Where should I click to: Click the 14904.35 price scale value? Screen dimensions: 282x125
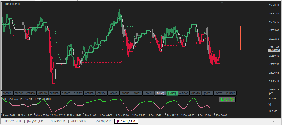(274, 89)
